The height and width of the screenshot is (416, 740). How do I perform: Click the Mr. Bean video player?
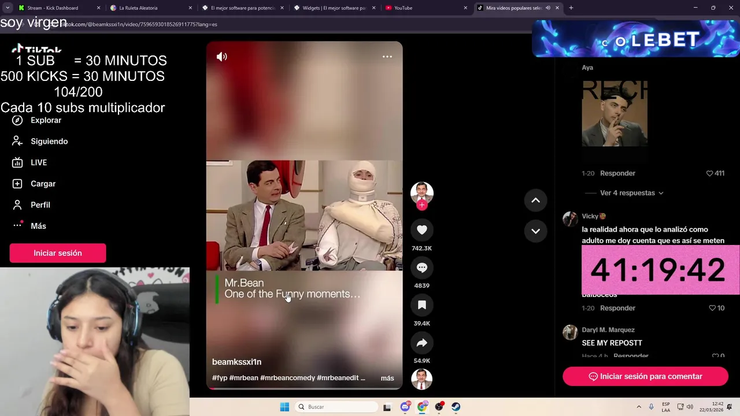(304, 215)
